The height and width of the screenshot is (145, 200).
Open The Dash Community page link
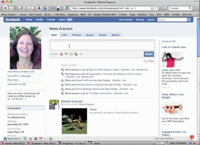[100, 93]
